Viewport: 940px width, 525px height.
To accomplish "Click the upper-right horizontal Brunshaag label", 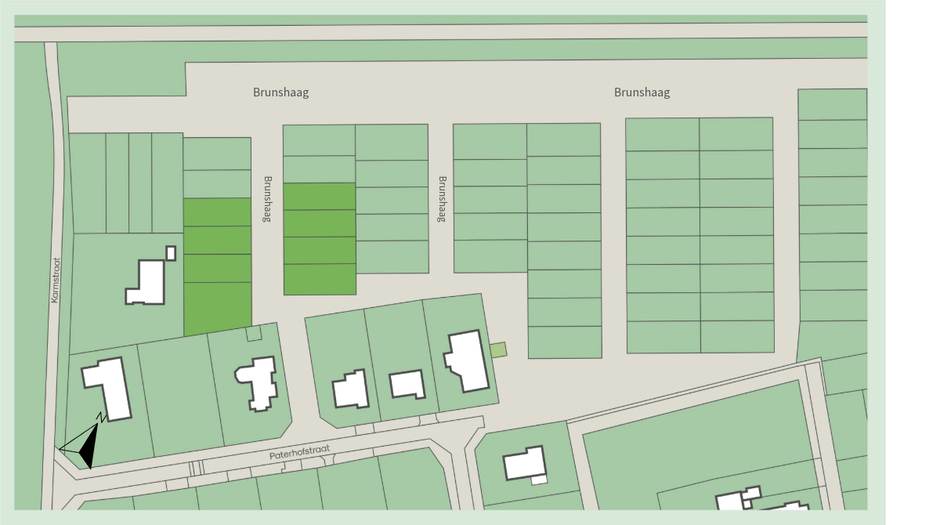I will click(642, 92).
